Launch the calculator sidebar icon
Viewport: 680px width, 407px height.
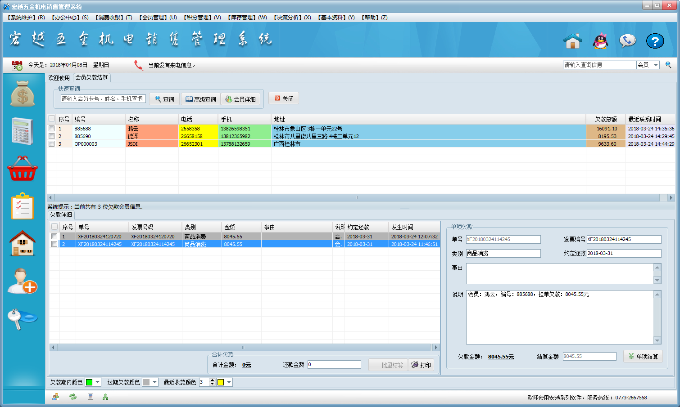pos(23,131)
